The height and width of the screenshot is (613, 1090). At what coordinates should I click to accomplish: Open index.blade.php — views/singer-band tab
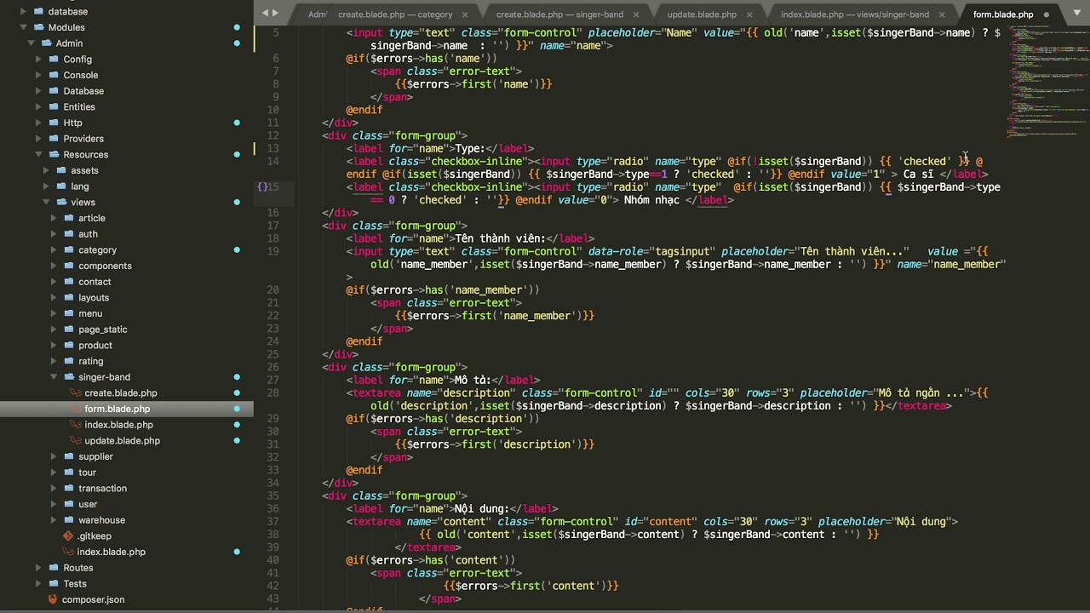tap(855, 14)
